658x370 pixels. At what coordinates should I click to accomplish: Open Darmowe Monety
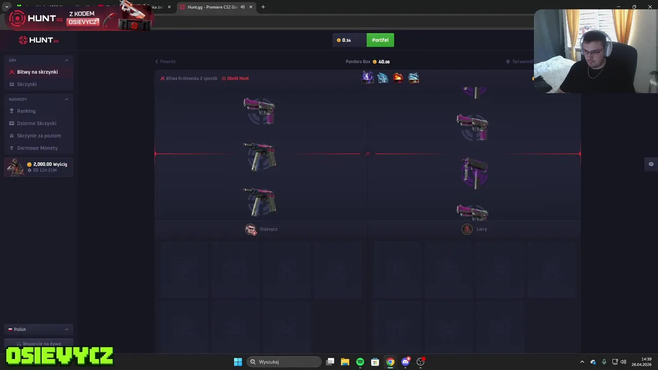pyautogui.click(x=39, y=148)
